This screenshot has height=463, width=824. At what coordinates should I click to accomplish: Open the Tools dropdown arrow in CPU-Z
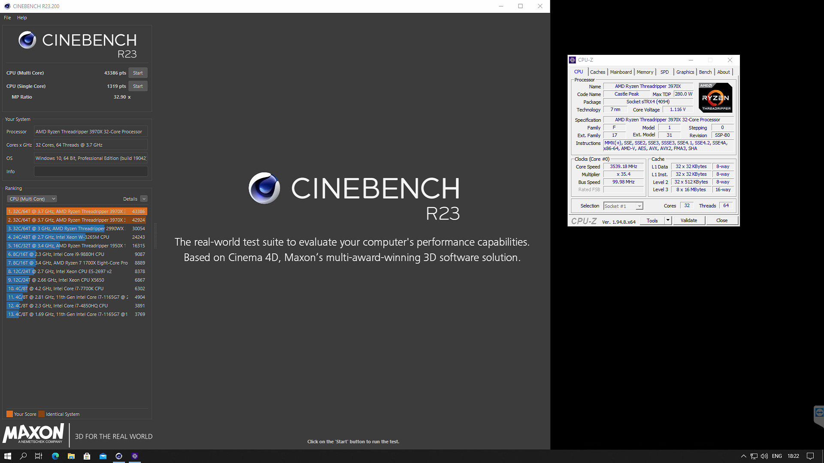coord(668,220)
